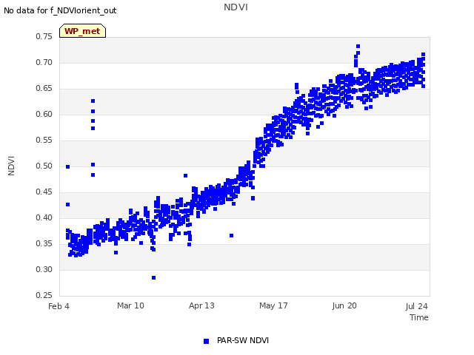Click the 0.55 y-axis tick label
This screenshot has width=474, height=355.
44,140
